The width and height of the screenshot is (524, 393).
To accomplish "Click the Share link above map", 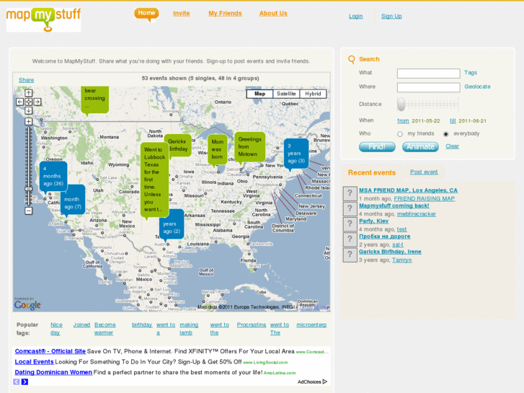I will [27, 80].
